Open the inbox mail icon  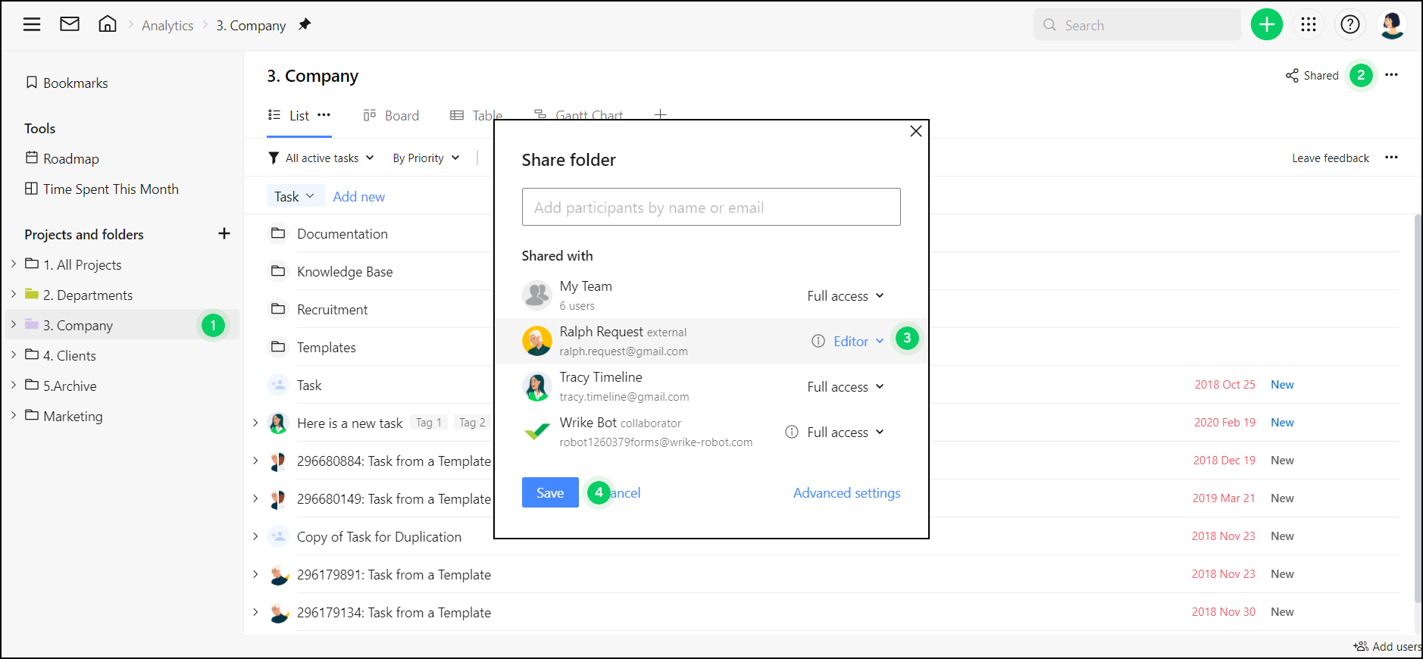(70, 25)
